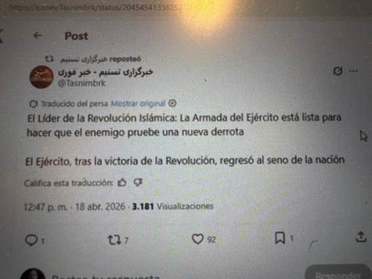Repost using the retweet arrows icon
The width and height of the screenshot is (372, 279).
point(114,240)
